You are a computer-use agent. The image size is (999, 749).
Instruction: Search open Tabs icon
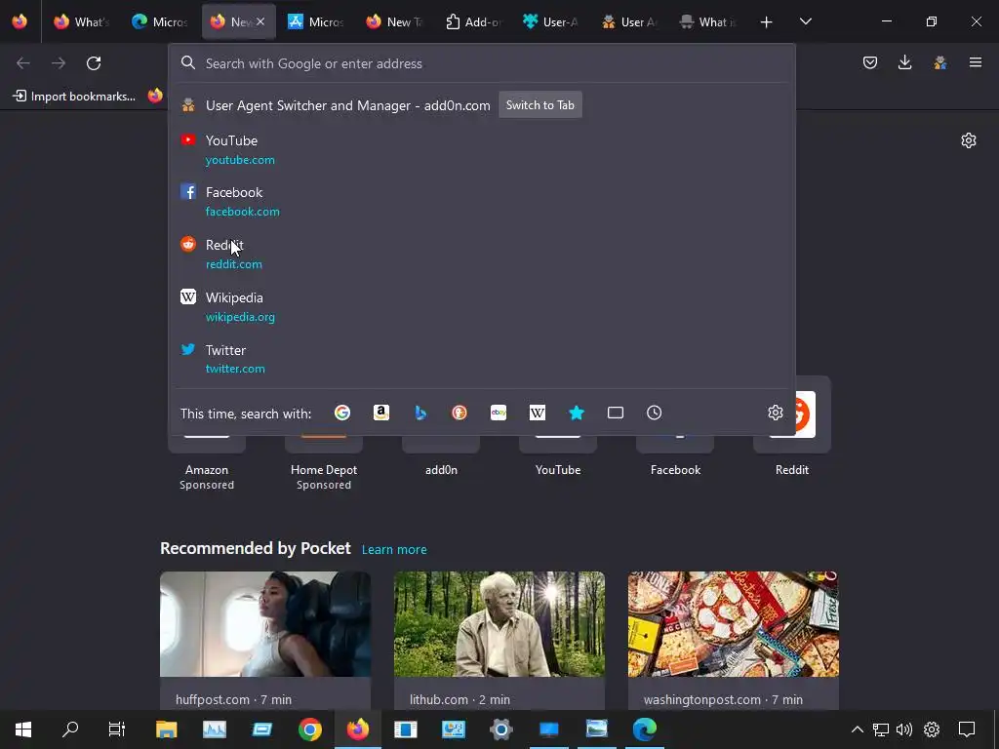tap(616, 413)
